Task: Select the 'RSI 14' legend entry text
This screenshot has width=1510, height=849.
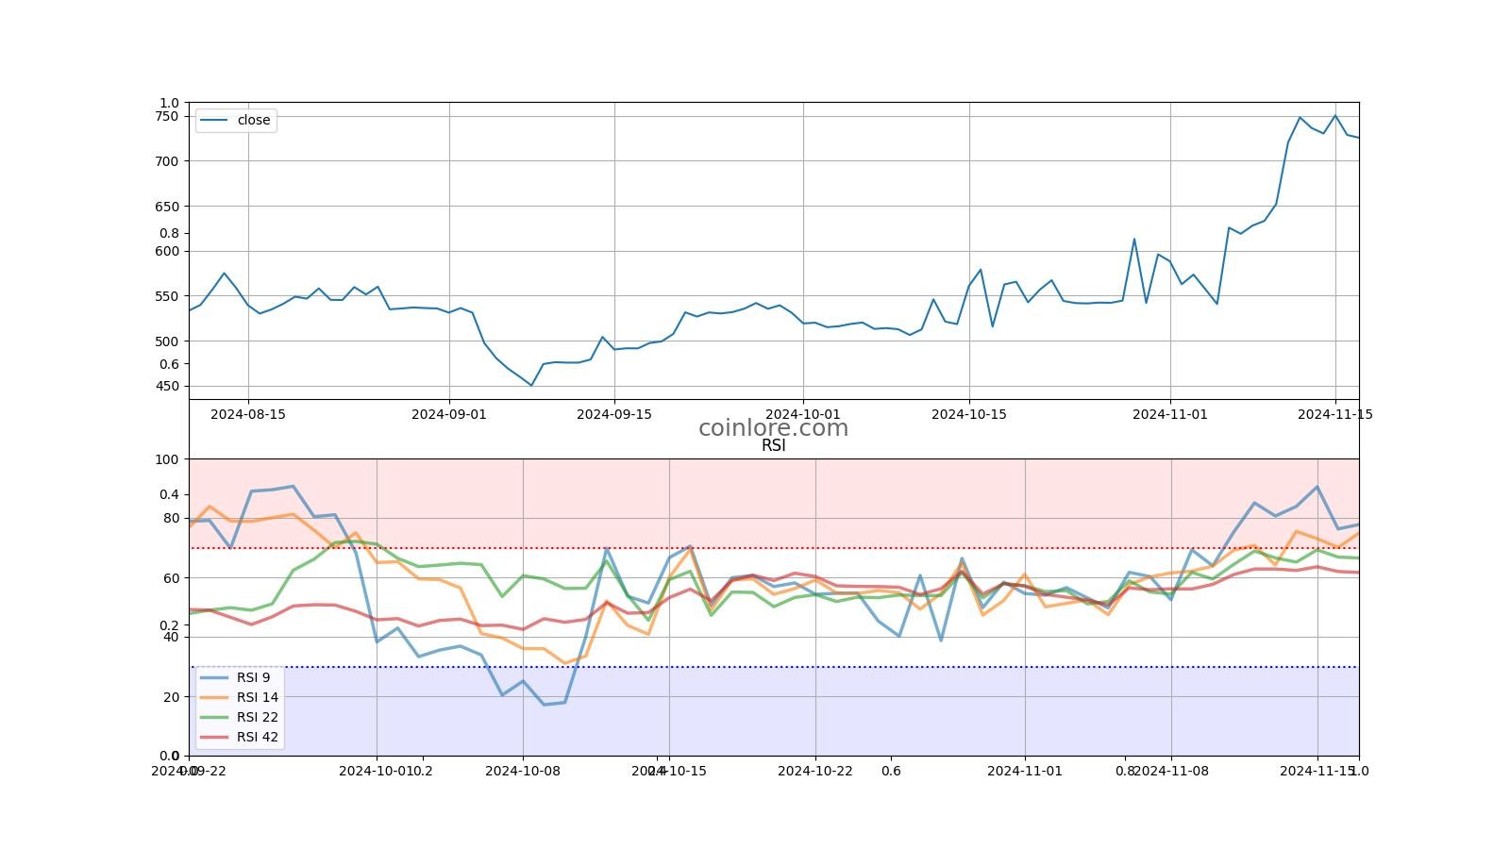Action: [258, 697]
